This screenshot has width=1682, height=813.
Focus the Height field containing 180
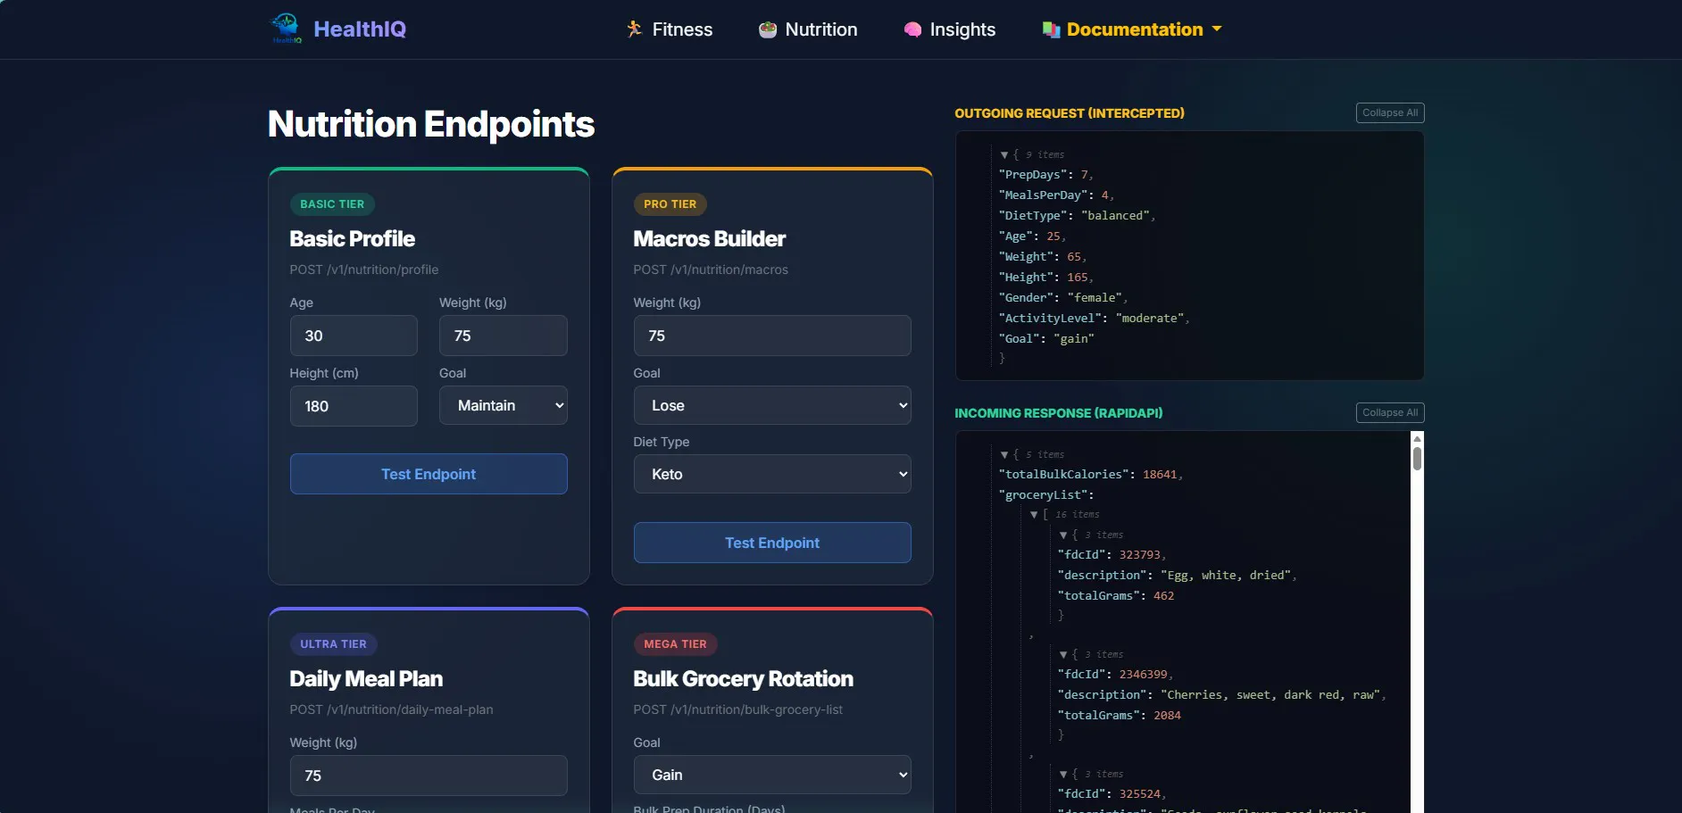[354, 406]
